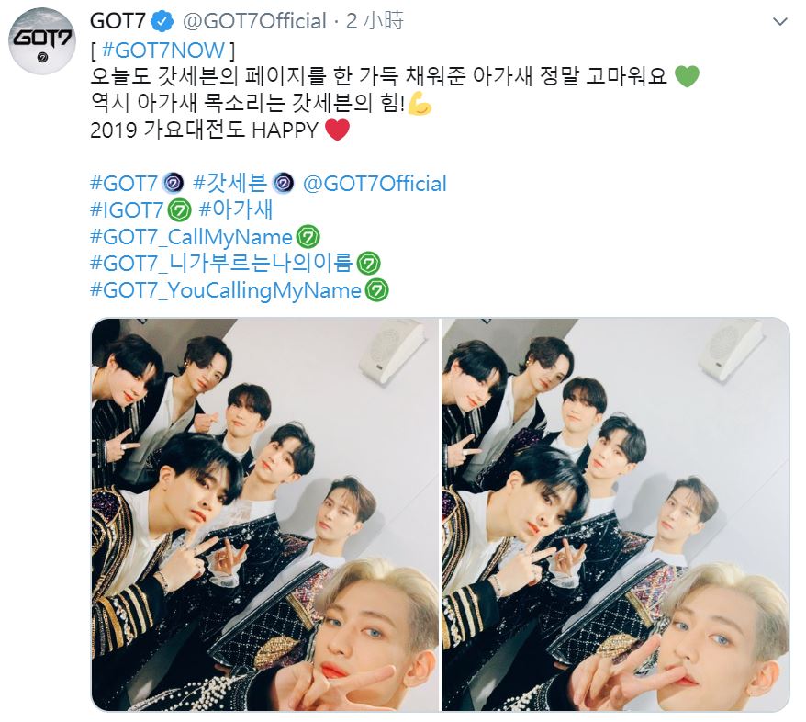Open the #갓세븐 hashtag
The height and width of the screenshot is (722, 806).
pos(230,183)
